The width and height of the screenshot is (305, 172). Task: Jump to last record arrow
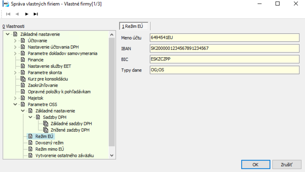pyautogui.click(x=36, y=14)
